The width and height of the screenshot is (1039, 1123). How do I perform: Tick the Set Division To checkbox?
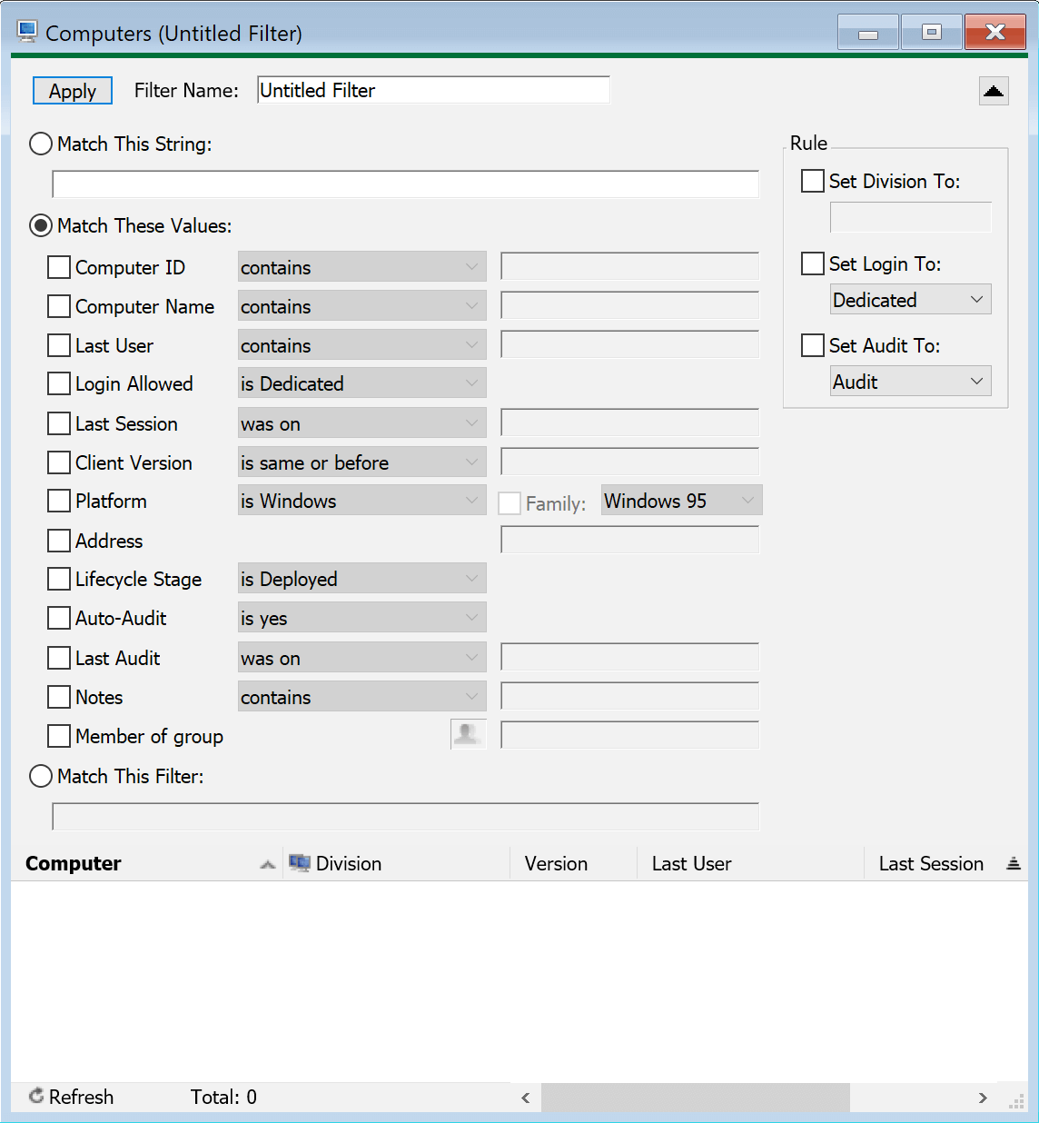click(x=813, y=181)
